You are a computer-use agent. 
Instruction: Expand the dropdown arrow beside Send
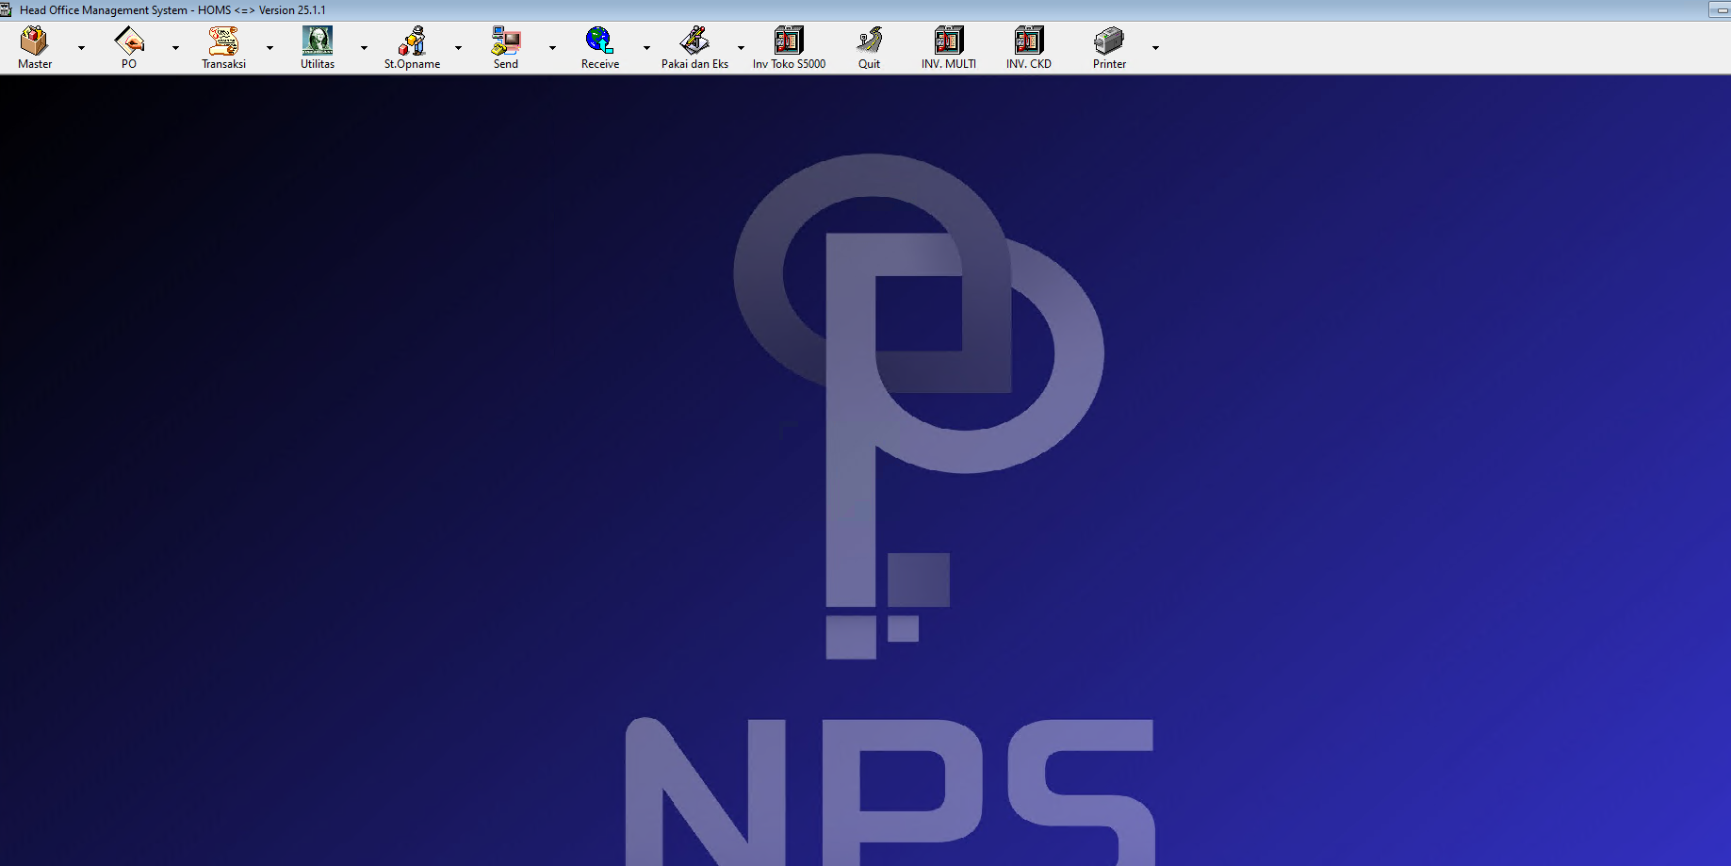tap(552, 47)
